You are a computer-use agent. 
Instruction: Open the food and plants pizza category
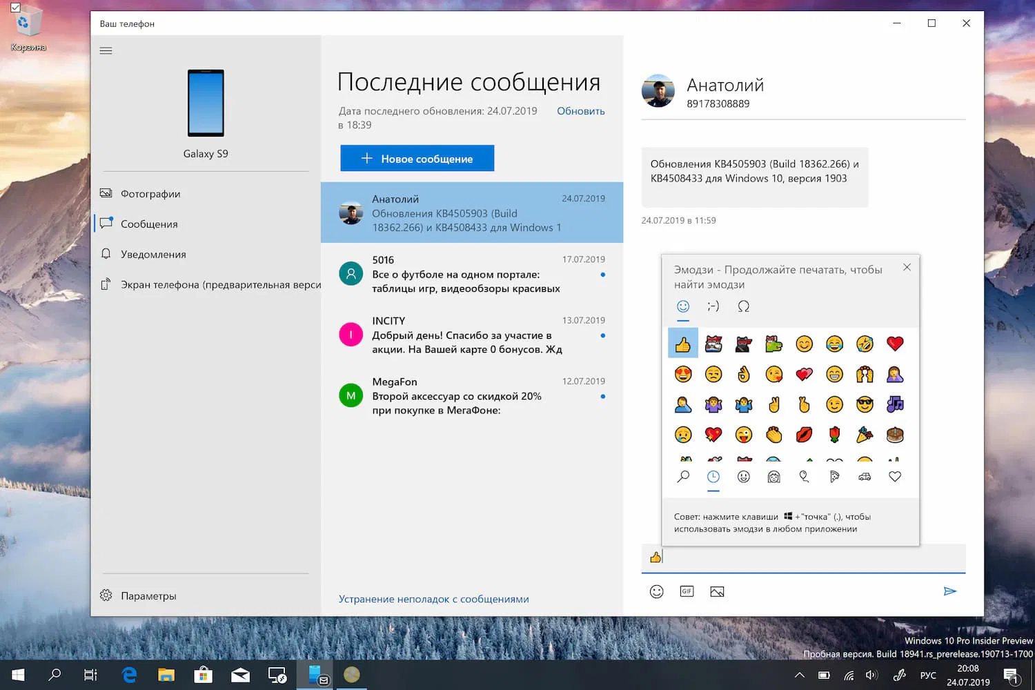click(834, 477)
